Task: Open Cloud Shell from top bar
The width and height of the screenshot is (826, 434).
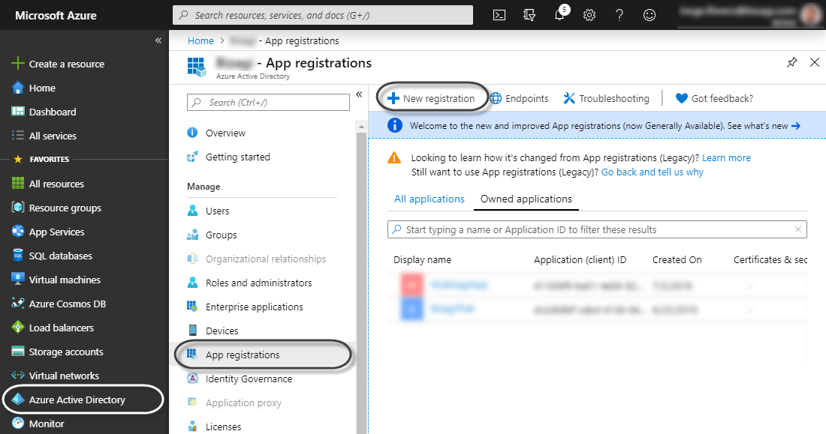Action: coord(499,15)
